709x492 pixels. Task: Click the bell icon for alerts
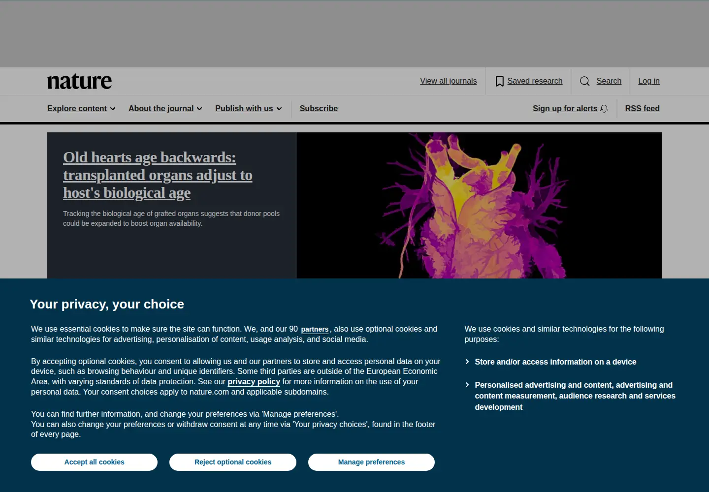pyautogui.click(x=604, y=109)
